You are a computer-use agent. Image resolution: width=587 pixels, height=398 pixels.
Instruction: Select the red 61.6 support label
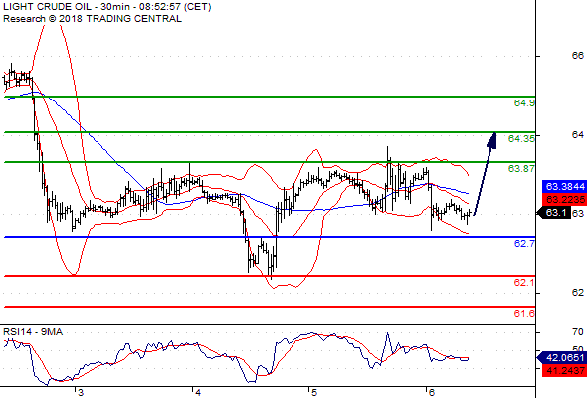point(524,313)
